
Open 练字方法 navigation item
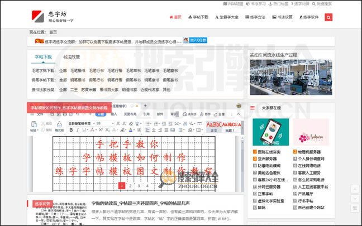255,17
